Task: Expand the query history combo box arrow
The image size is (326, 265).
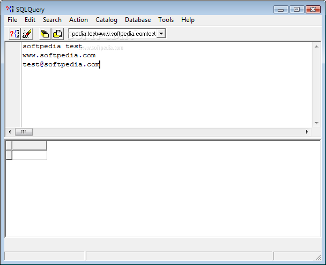Action: tap(161, 34)
